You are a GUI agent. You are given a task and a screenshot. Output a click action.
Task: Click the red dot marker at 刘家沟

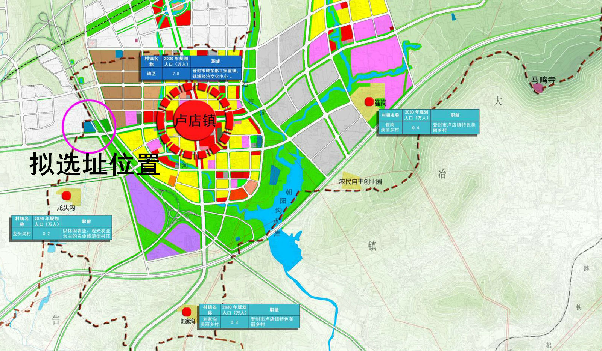(x=186, y=312)
